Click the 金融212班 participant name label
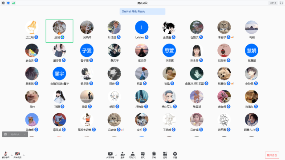This screenshot has width=285, height=160. click(194, 84)
